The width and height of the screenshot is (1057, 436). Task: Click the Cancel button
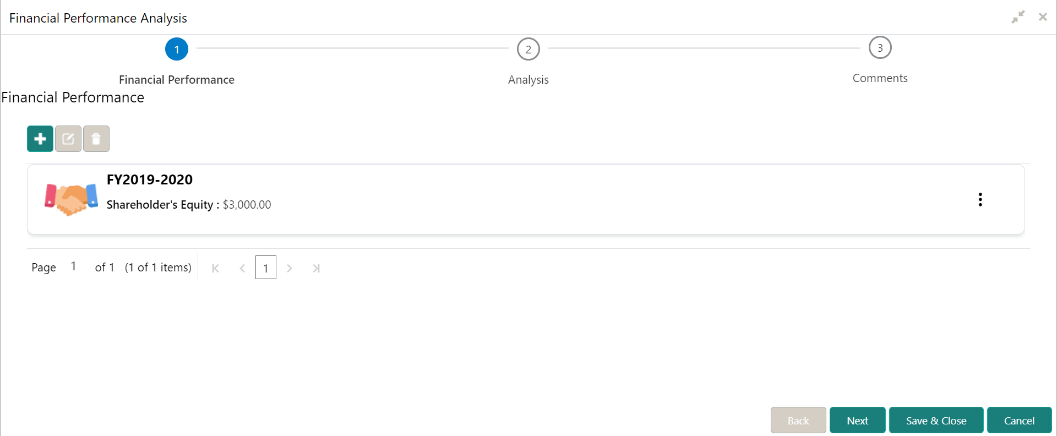1019,420
